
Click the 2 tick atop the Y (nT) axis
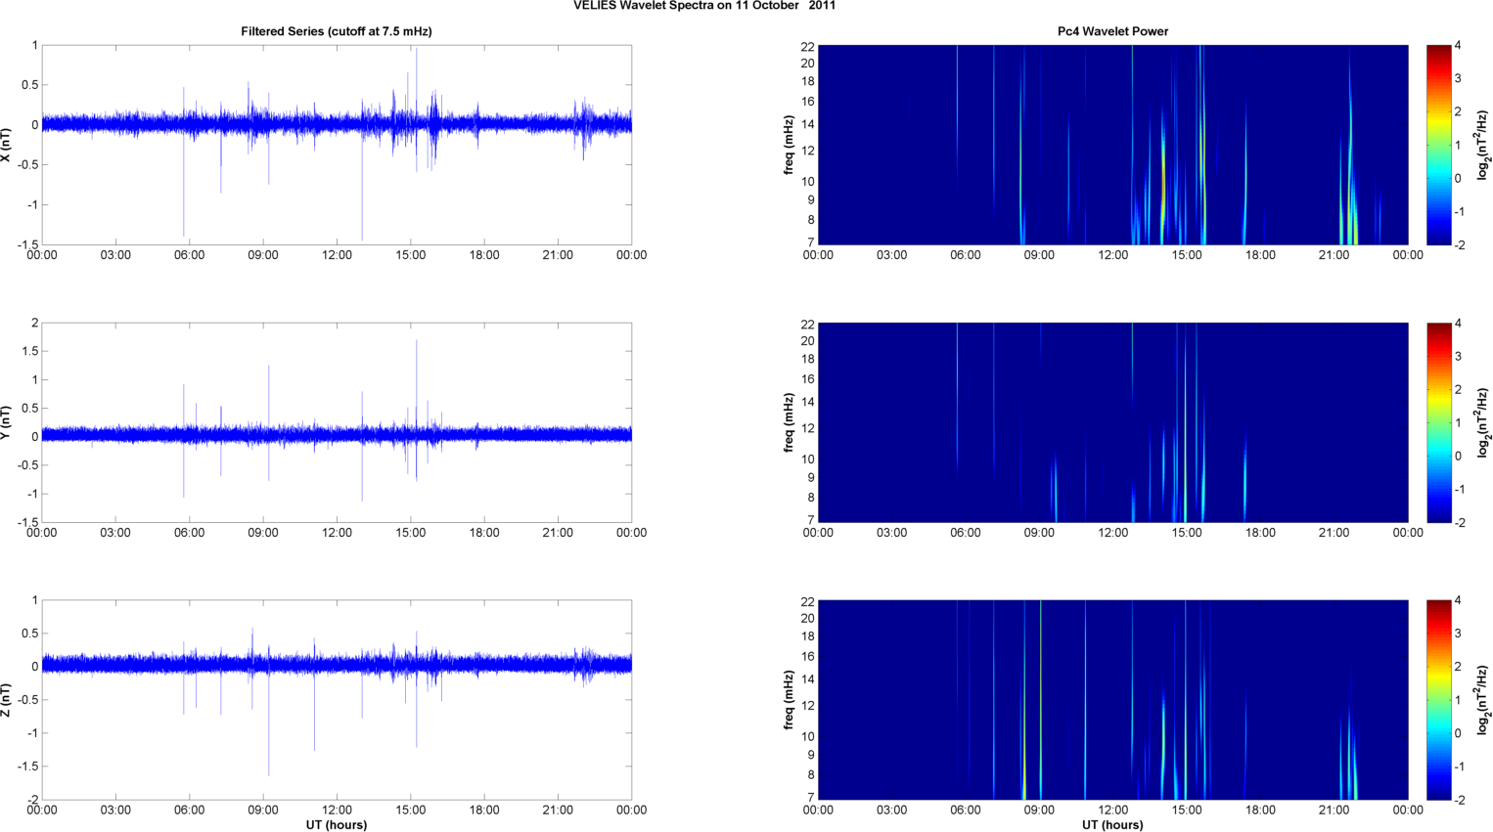coord(35,323)
